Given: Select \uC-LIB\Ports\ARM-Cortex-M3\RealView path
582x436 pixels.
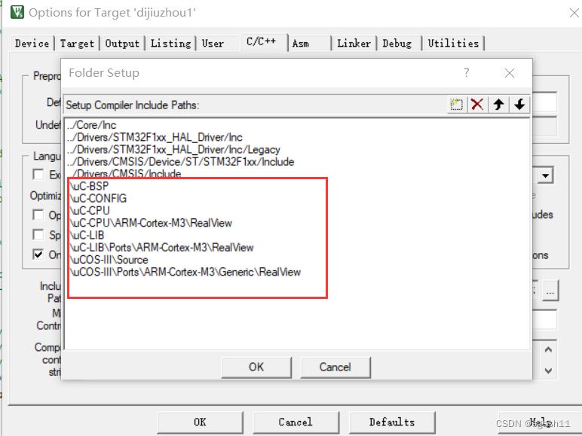Looking at the screenshot, I should point(161,247).
